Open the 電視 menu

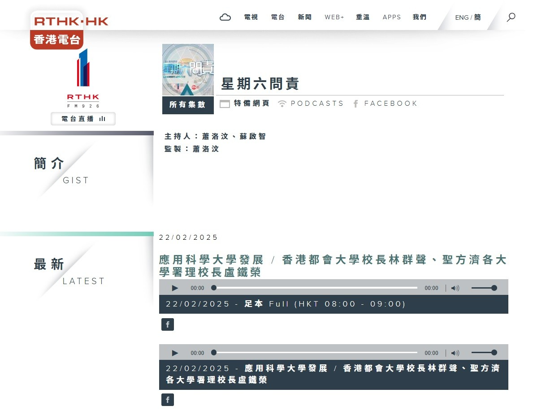pos(251,17)
